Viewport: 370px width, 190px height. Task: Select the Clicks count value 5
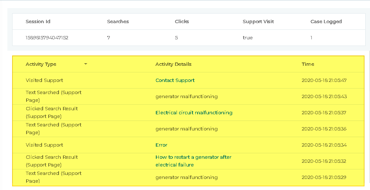click(177, 37)
